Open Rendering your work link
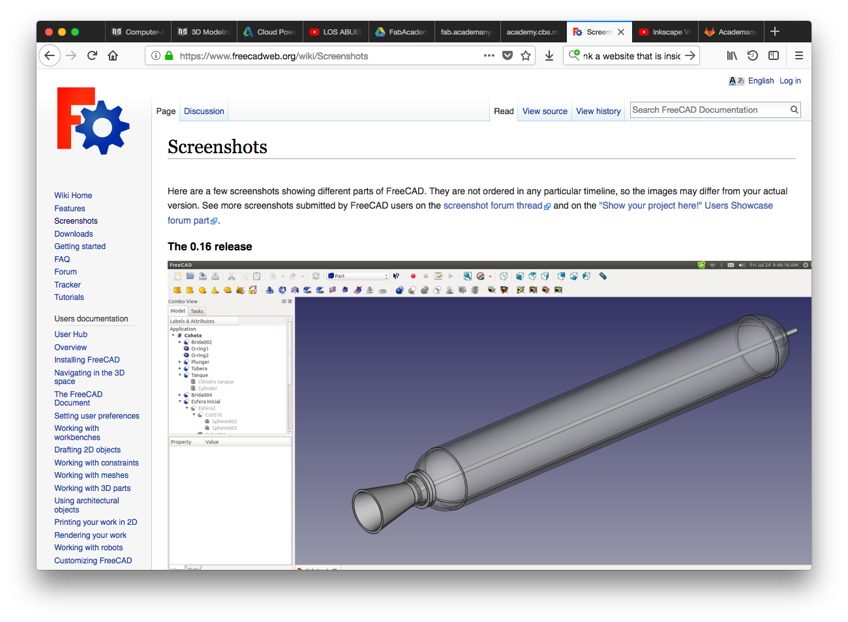The width and height of the screenshot is (848, 622). coord(90,535)
